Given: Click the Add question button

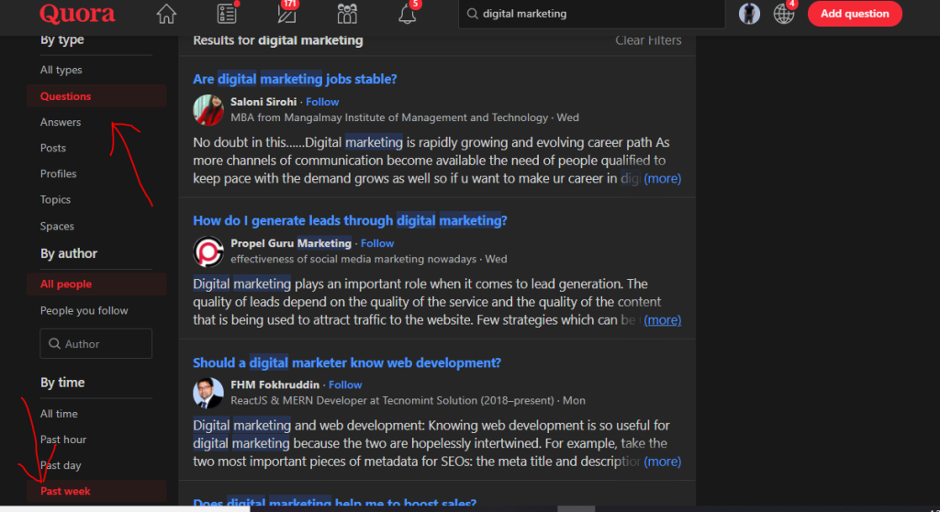Looking at the screenshot, I should click(855, 14).
